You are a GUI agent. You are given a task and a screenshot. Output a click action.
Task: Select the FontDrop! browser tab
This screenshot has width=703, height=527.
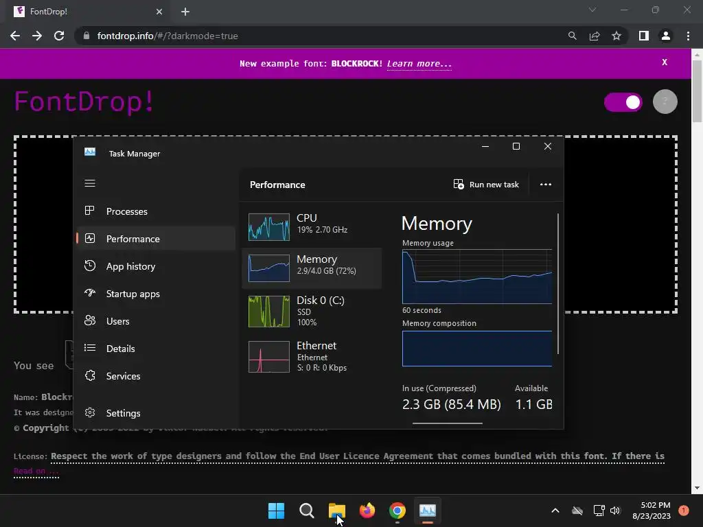click(89, 12)
